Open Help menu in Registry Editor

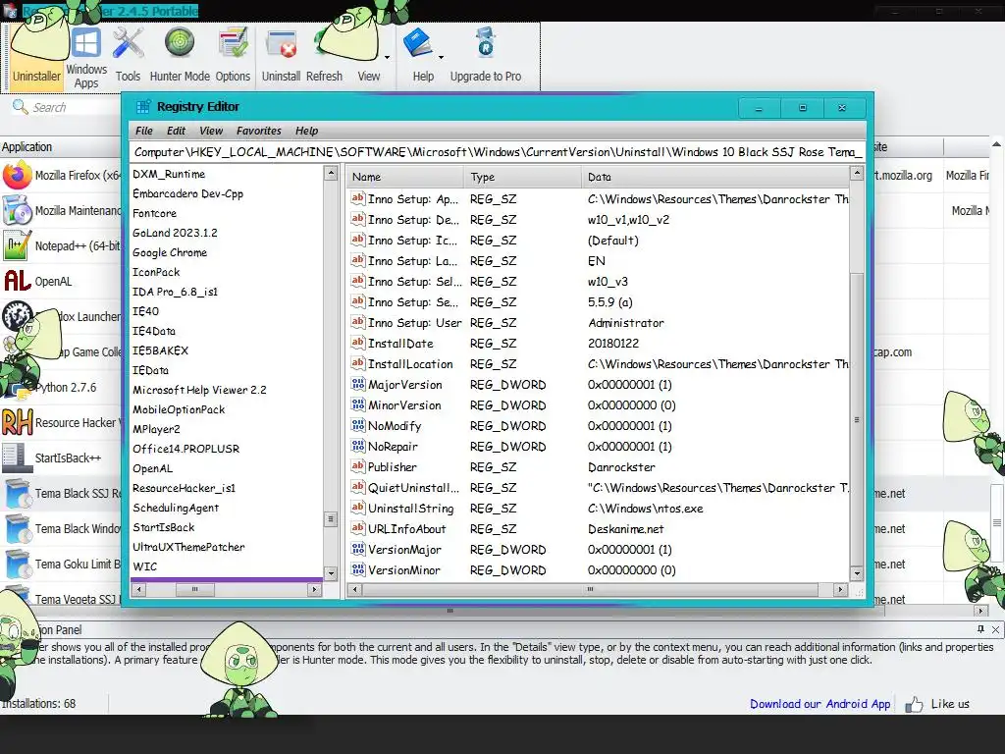click(x=306, y=131)
